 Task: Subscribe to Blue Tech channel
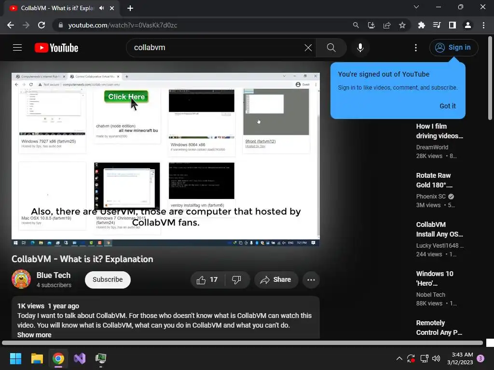point(108,280)
